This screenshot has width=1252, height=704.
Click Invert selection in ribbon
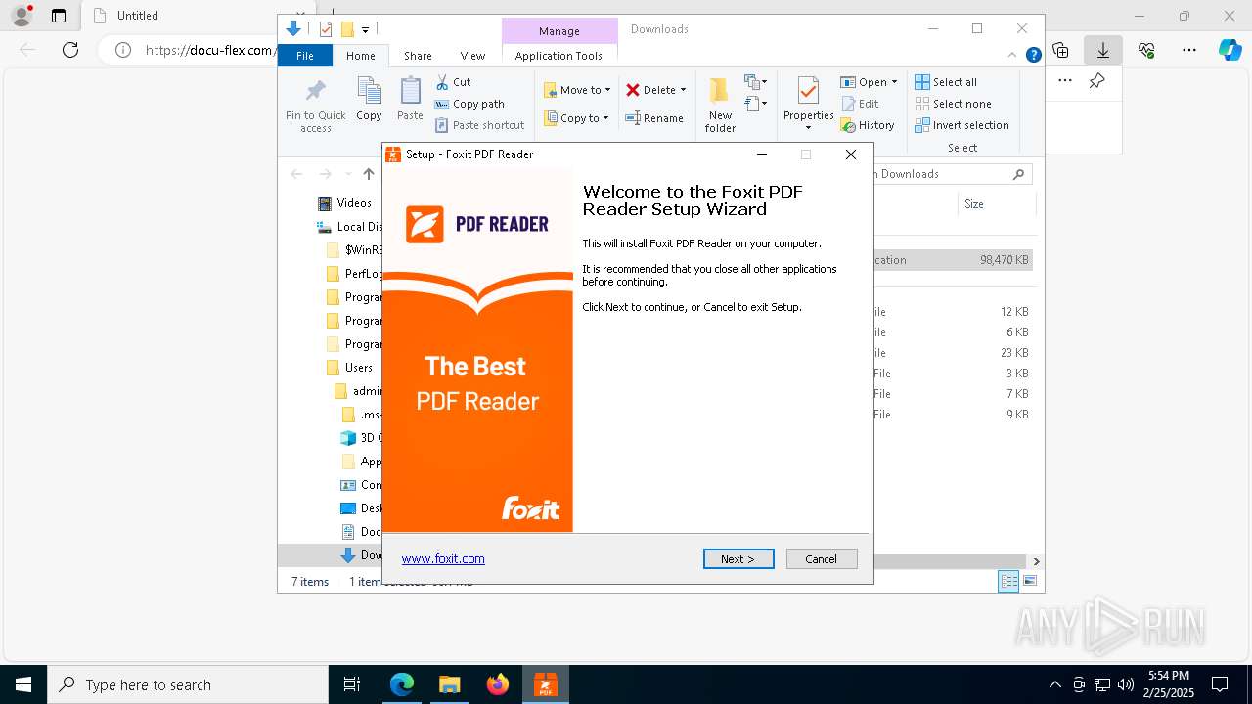pos(961,125)
